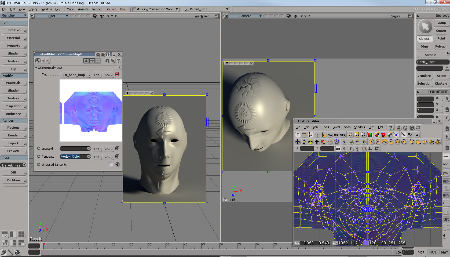The width and height of the screenshot is (450, 257).
Task: Click the ISL island selection button
Action: (x=336, y=135)
